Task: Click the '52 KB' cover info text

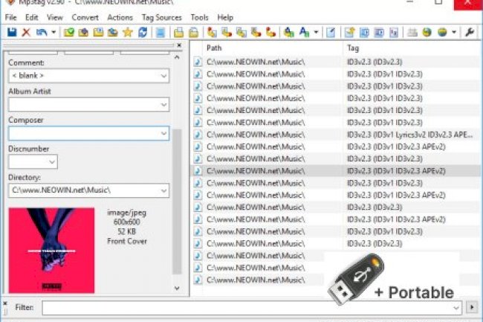Action: point(126,231)
